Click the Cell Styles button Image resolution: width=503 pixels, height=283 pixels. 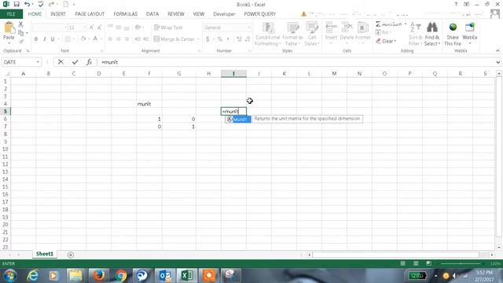pyautogui.click(x=311, y=34)
